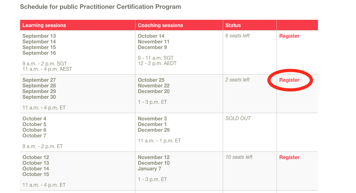
Task: Click the '11 a.m. - 1 p.m. ET' coaching time
Action: (x=159, y=141)
